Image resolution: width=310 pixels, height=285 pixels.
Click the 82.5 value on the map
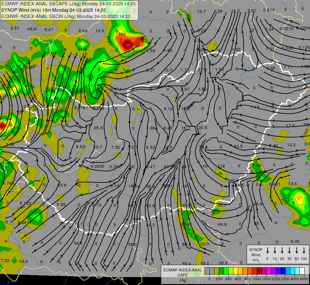[x=238, y=147]
